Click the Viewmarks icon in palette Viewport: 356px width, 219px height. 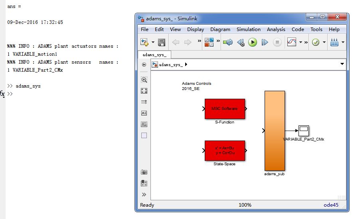click(144, 183)
